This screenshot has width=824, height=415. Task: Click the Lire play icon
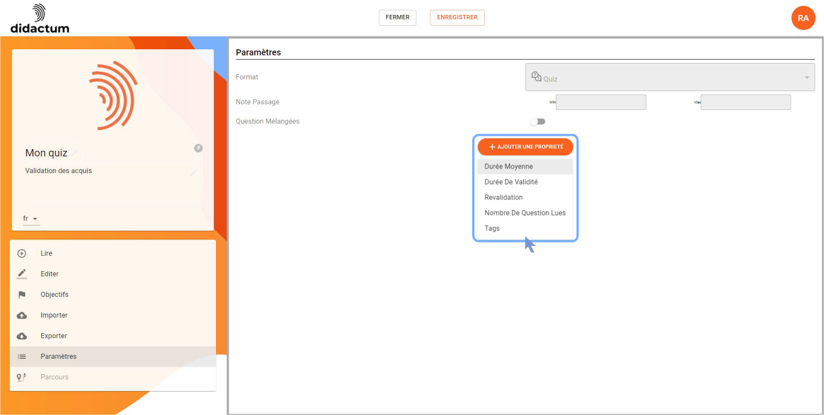[22, 253]
